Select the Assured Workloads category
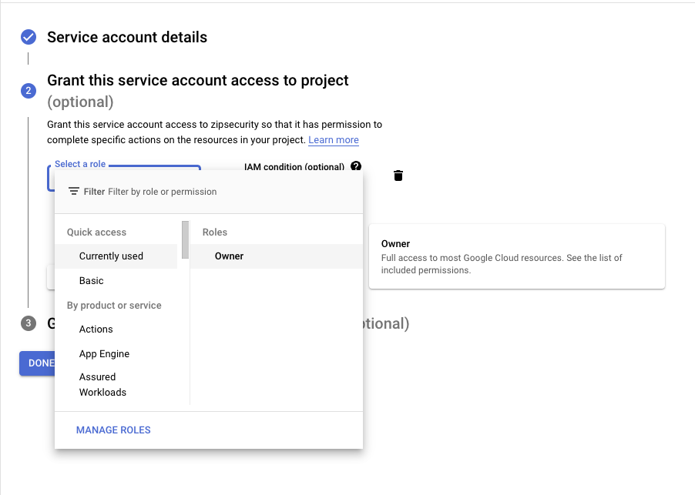695x495 pixels. [102, 384]
